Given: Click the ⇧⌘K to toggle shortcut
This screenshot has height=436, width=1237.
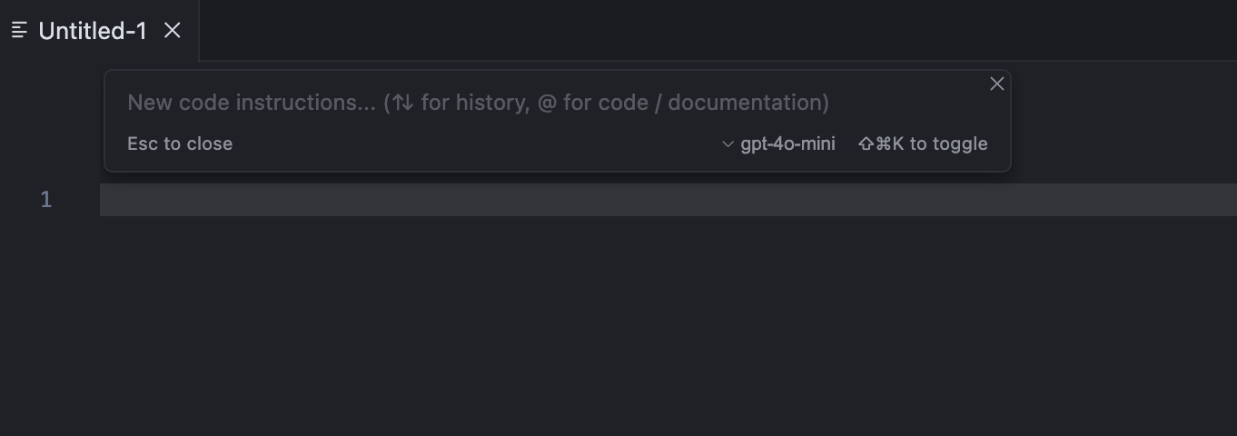Looking at the screenshot, I should (923, 144).
